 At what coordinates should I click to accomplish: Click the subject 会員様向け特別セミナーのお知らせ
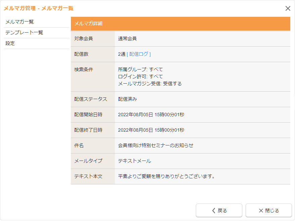click(x=156, y=145)
